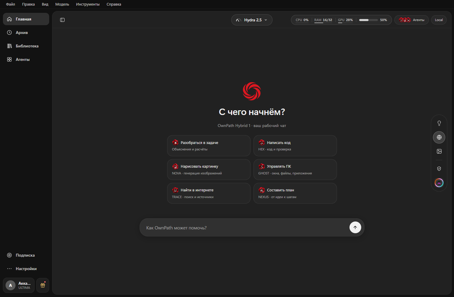Viewport: 454px width, 297px height.
Task: Open the gift box icon near account
Action: (43, 285)
